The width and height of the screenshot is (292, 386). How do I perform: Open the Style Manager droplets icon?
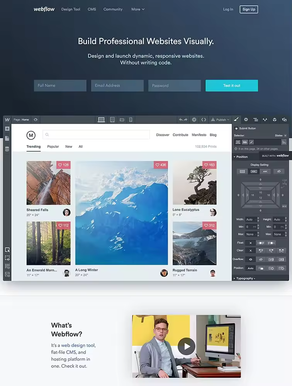265,120
